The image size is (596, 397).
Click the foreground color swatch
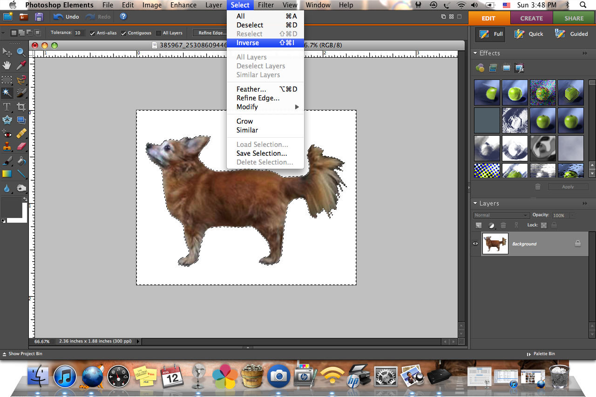pos(11,207)
